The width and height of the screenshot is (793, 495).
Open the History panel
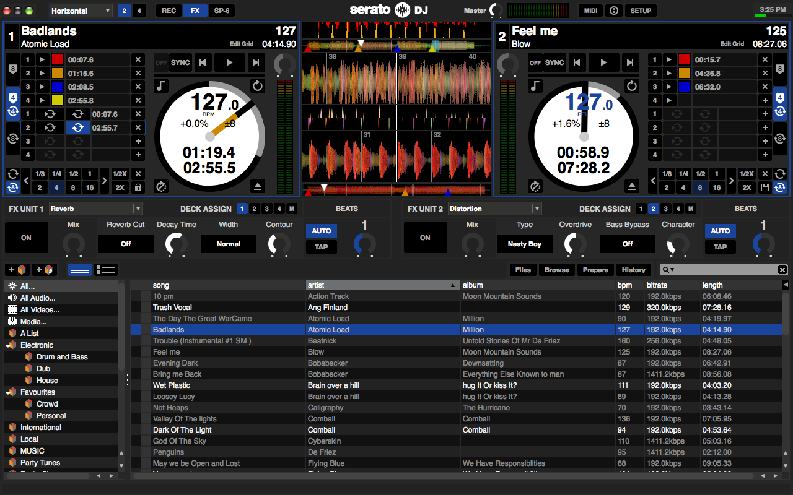[x=633, y=270]
